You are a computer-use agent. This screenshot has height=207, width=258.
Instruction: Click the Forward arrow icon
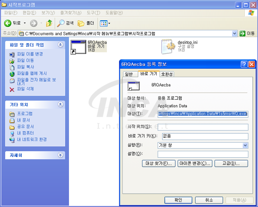pyautogui.click(x=34, y=23)
